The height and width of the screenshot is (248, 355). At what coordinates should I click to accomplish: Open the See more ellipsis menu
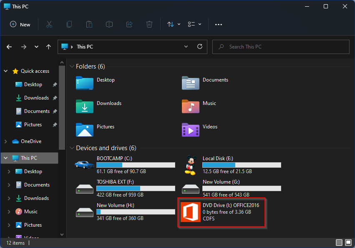[218, 24]
